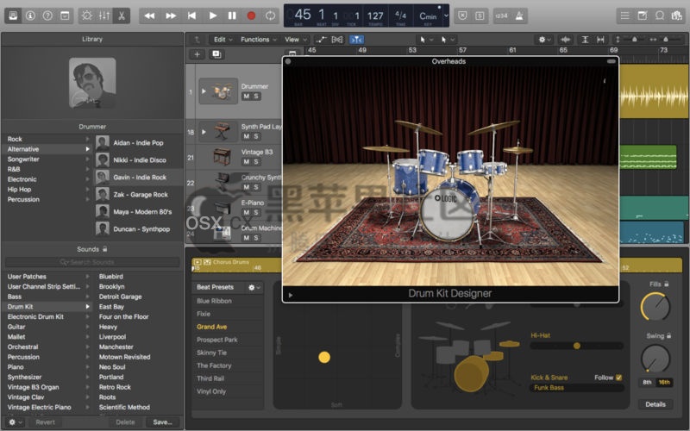Open the Loop Browser icon
Screen dimensions: 690x431
(x=659, y=16)
